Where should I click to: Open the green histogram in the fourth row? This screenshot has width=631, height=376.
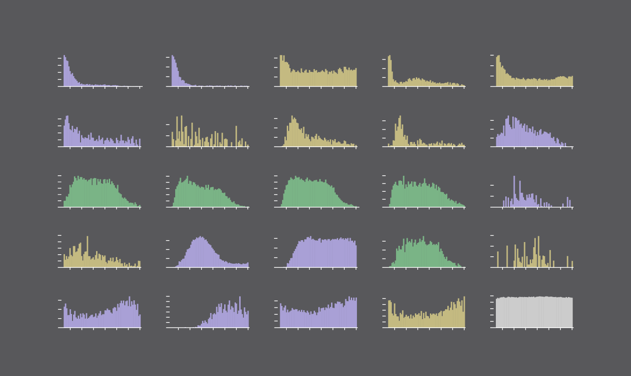[426, 252]
